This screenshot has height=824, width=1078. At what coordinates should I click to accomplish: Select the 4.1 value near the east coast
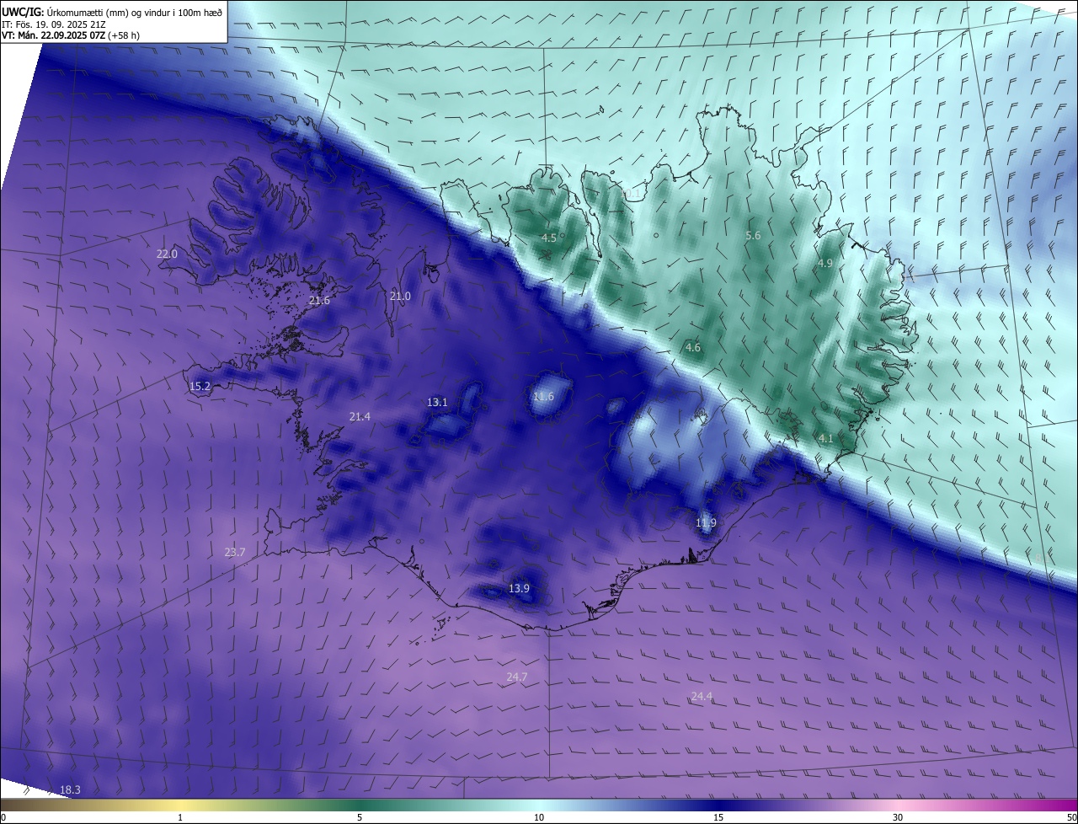[825, 439]
